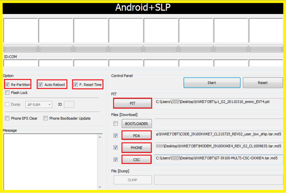Enable the Flash Lock checkbox
Image resolution: width=286 pixels, height=193 pixels.
pos(7,93)
